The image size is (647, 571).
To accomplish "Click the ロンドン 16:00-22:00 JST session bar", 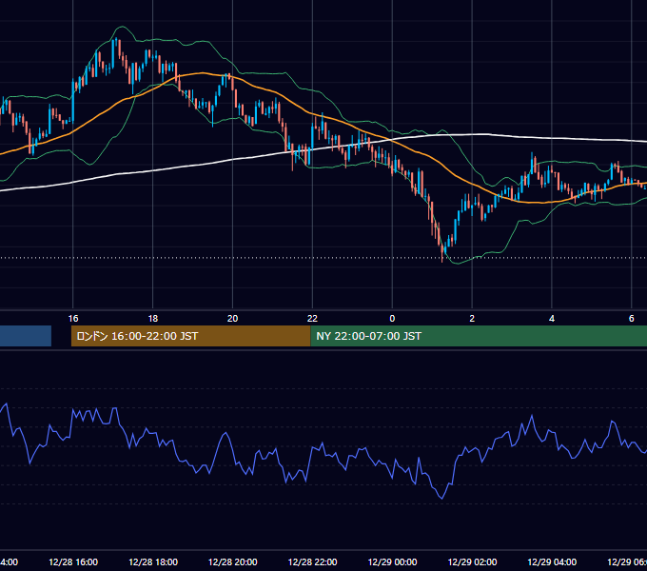I will click(x=190, y=336).
